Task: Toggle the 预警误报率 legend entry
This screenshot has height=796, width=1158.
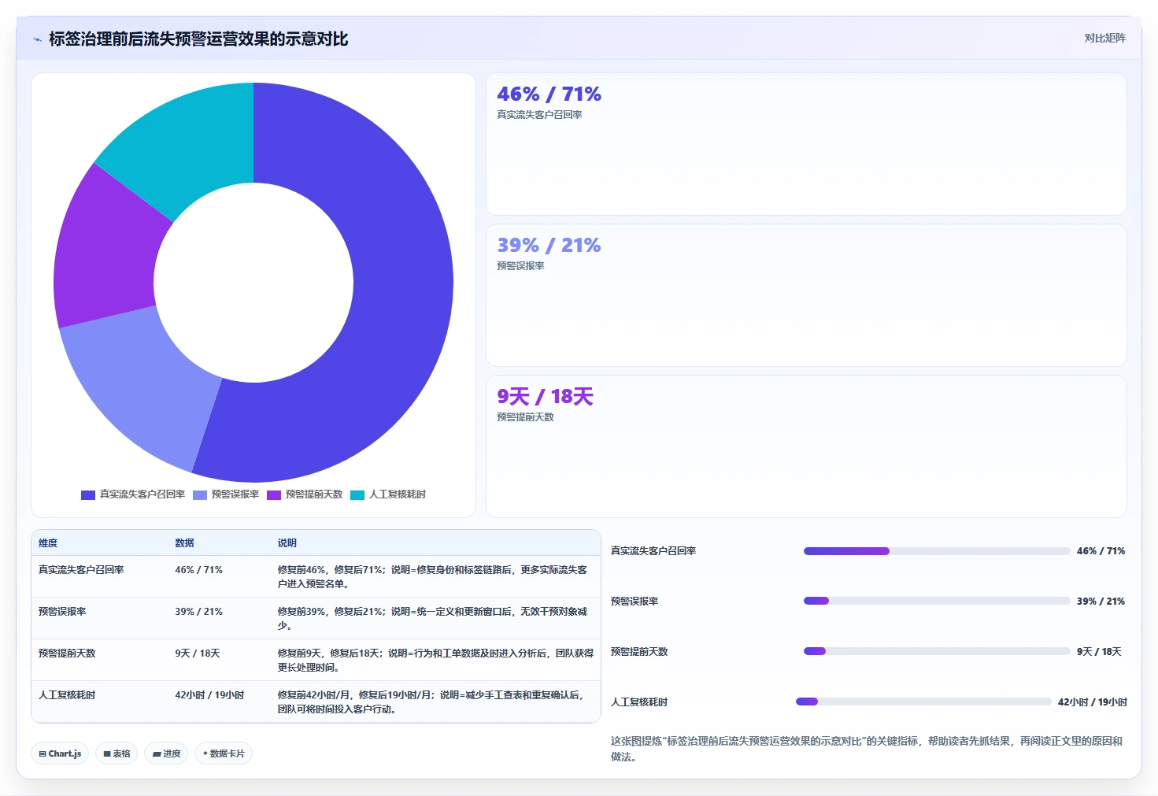Action: 226,494
